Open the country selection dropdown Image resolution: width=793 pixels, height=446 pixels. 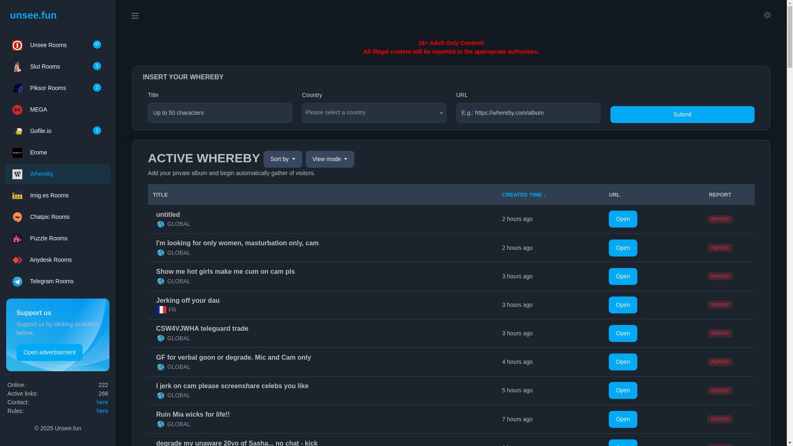[374, 113]
